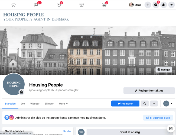
Task: Click Rediger on the cover photo
Action: tap(164, 69)
